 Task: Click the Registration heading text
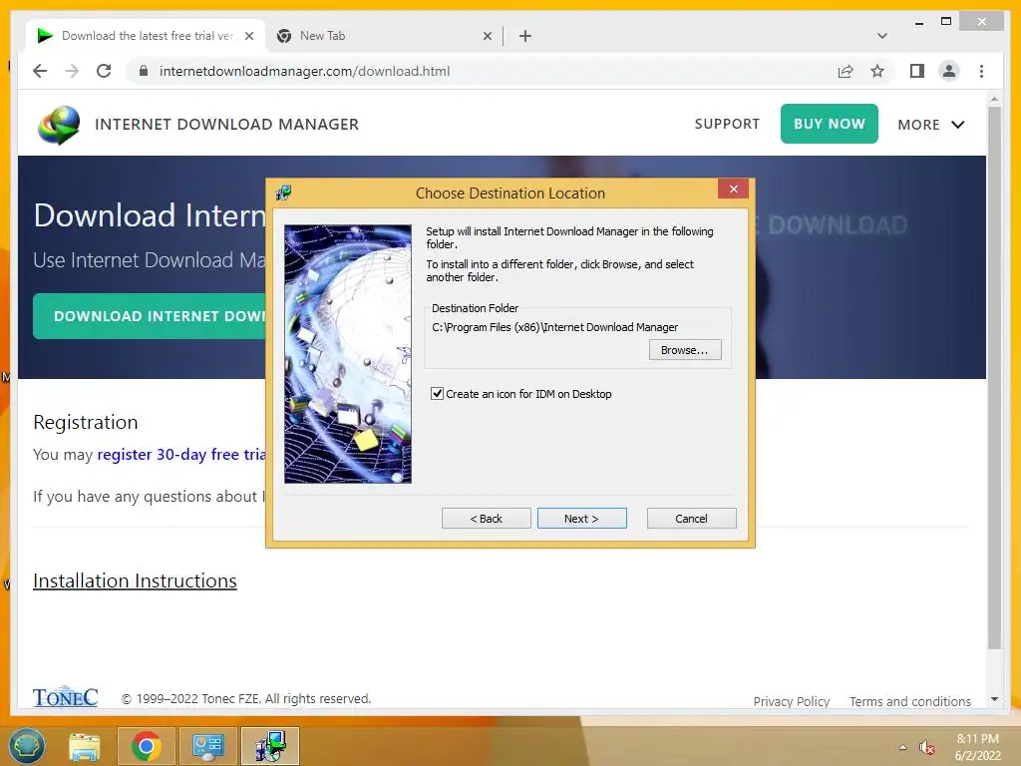click(x=86, y=422)
